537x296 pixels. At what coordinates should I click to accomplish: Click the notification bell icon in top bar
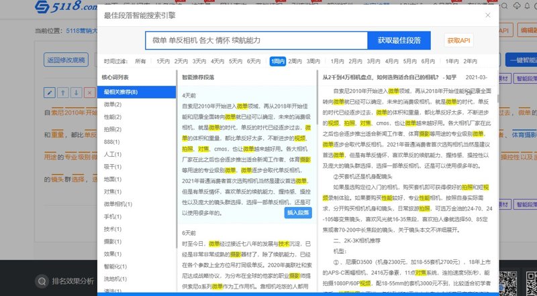527,6
